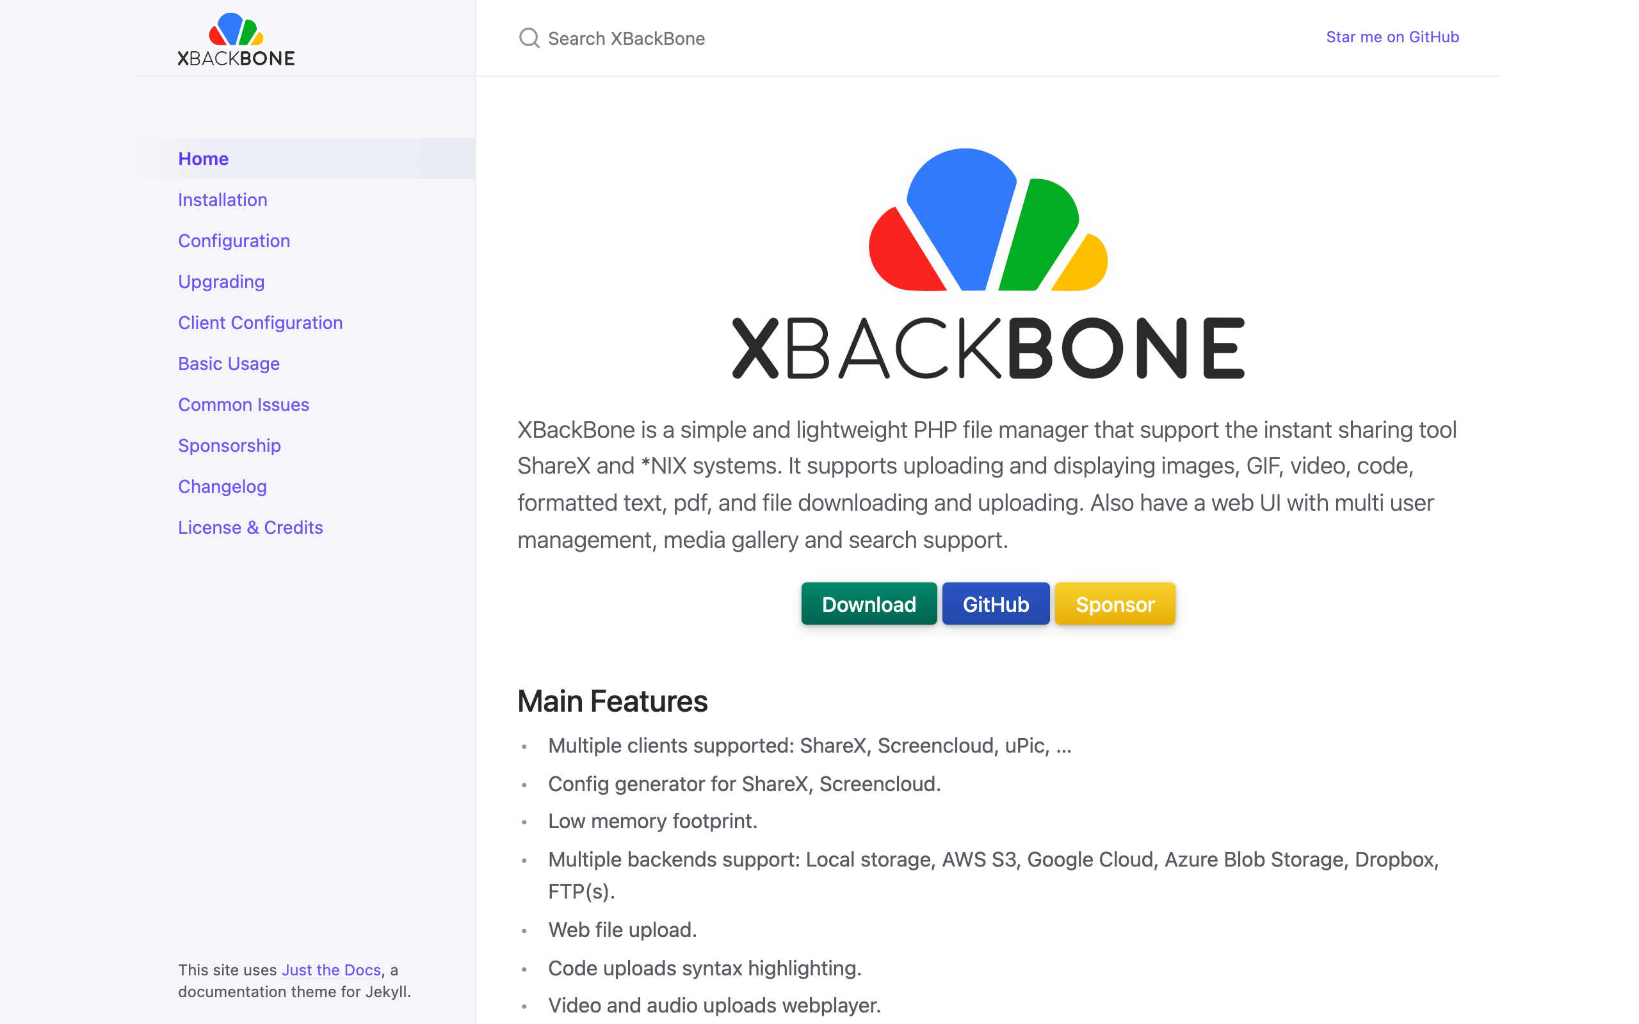Go to the Sponsorship page
This screenshot has width=1639, height=1024.
(x=229, y=445)
